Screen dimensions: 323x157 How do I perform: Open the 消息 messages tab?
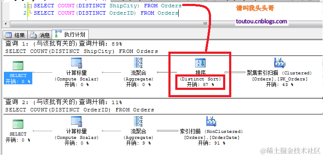pyautogui.click(x=40, y=35)
